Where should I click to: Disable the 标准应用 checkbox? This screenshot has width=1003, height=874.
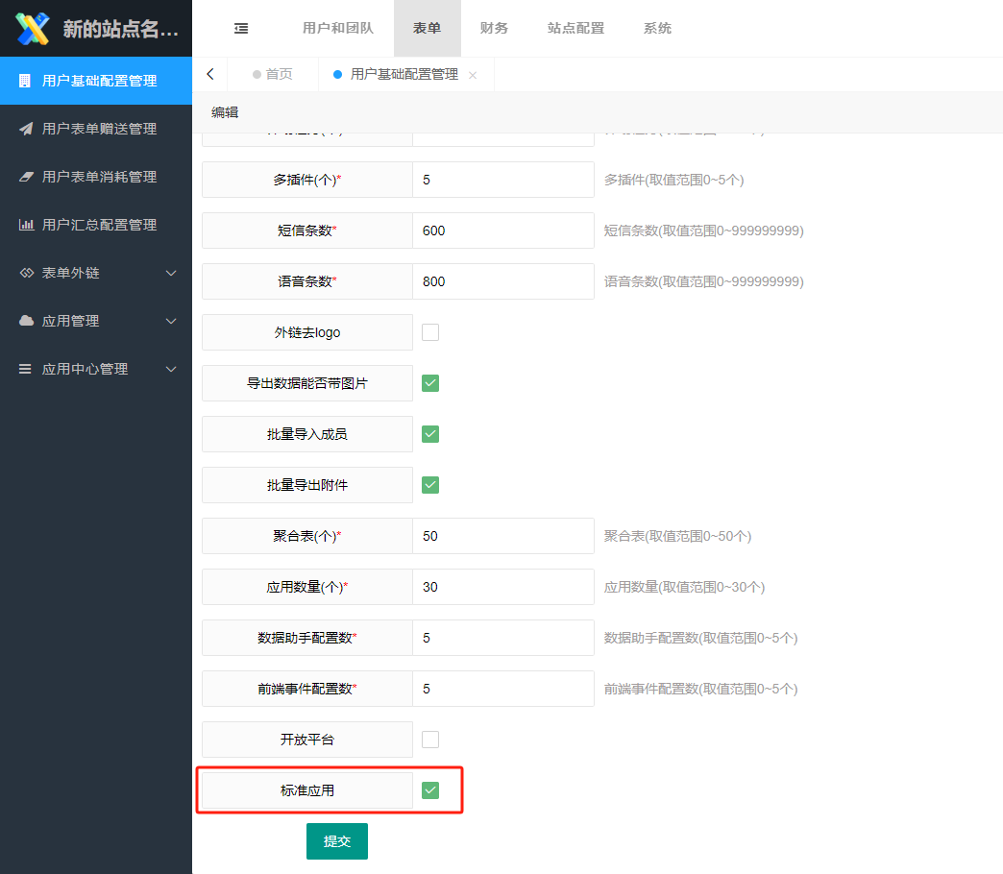[x=430, y=790]
